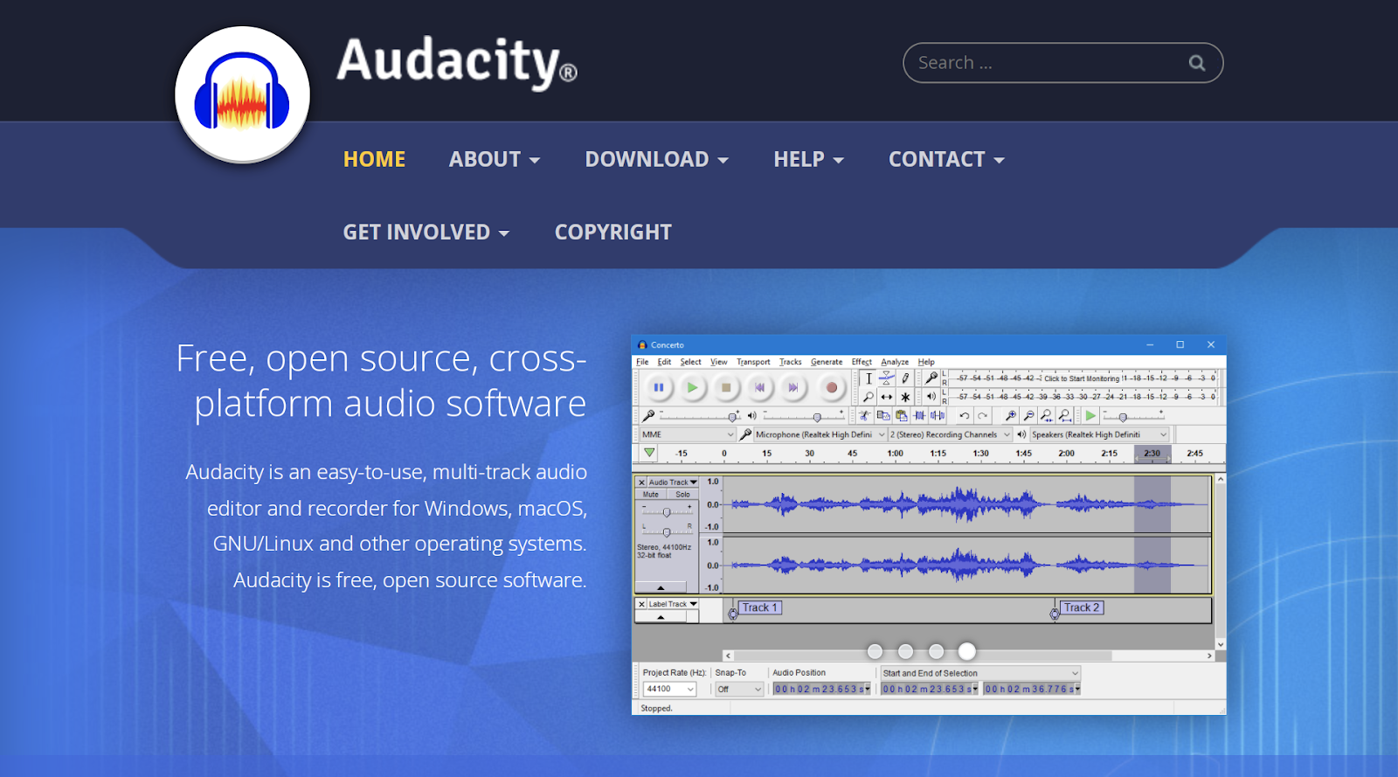Image resolution: width=1398 pixels, height=777 pixels.
Task: Open the Effect menu in Audacity
Action: tap(862, 362)
